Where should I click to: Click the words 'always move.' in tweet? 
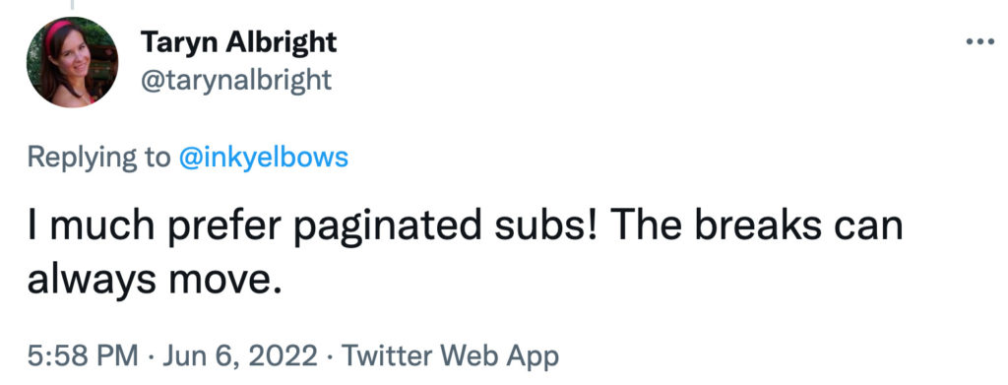click(x=155, y=282)
